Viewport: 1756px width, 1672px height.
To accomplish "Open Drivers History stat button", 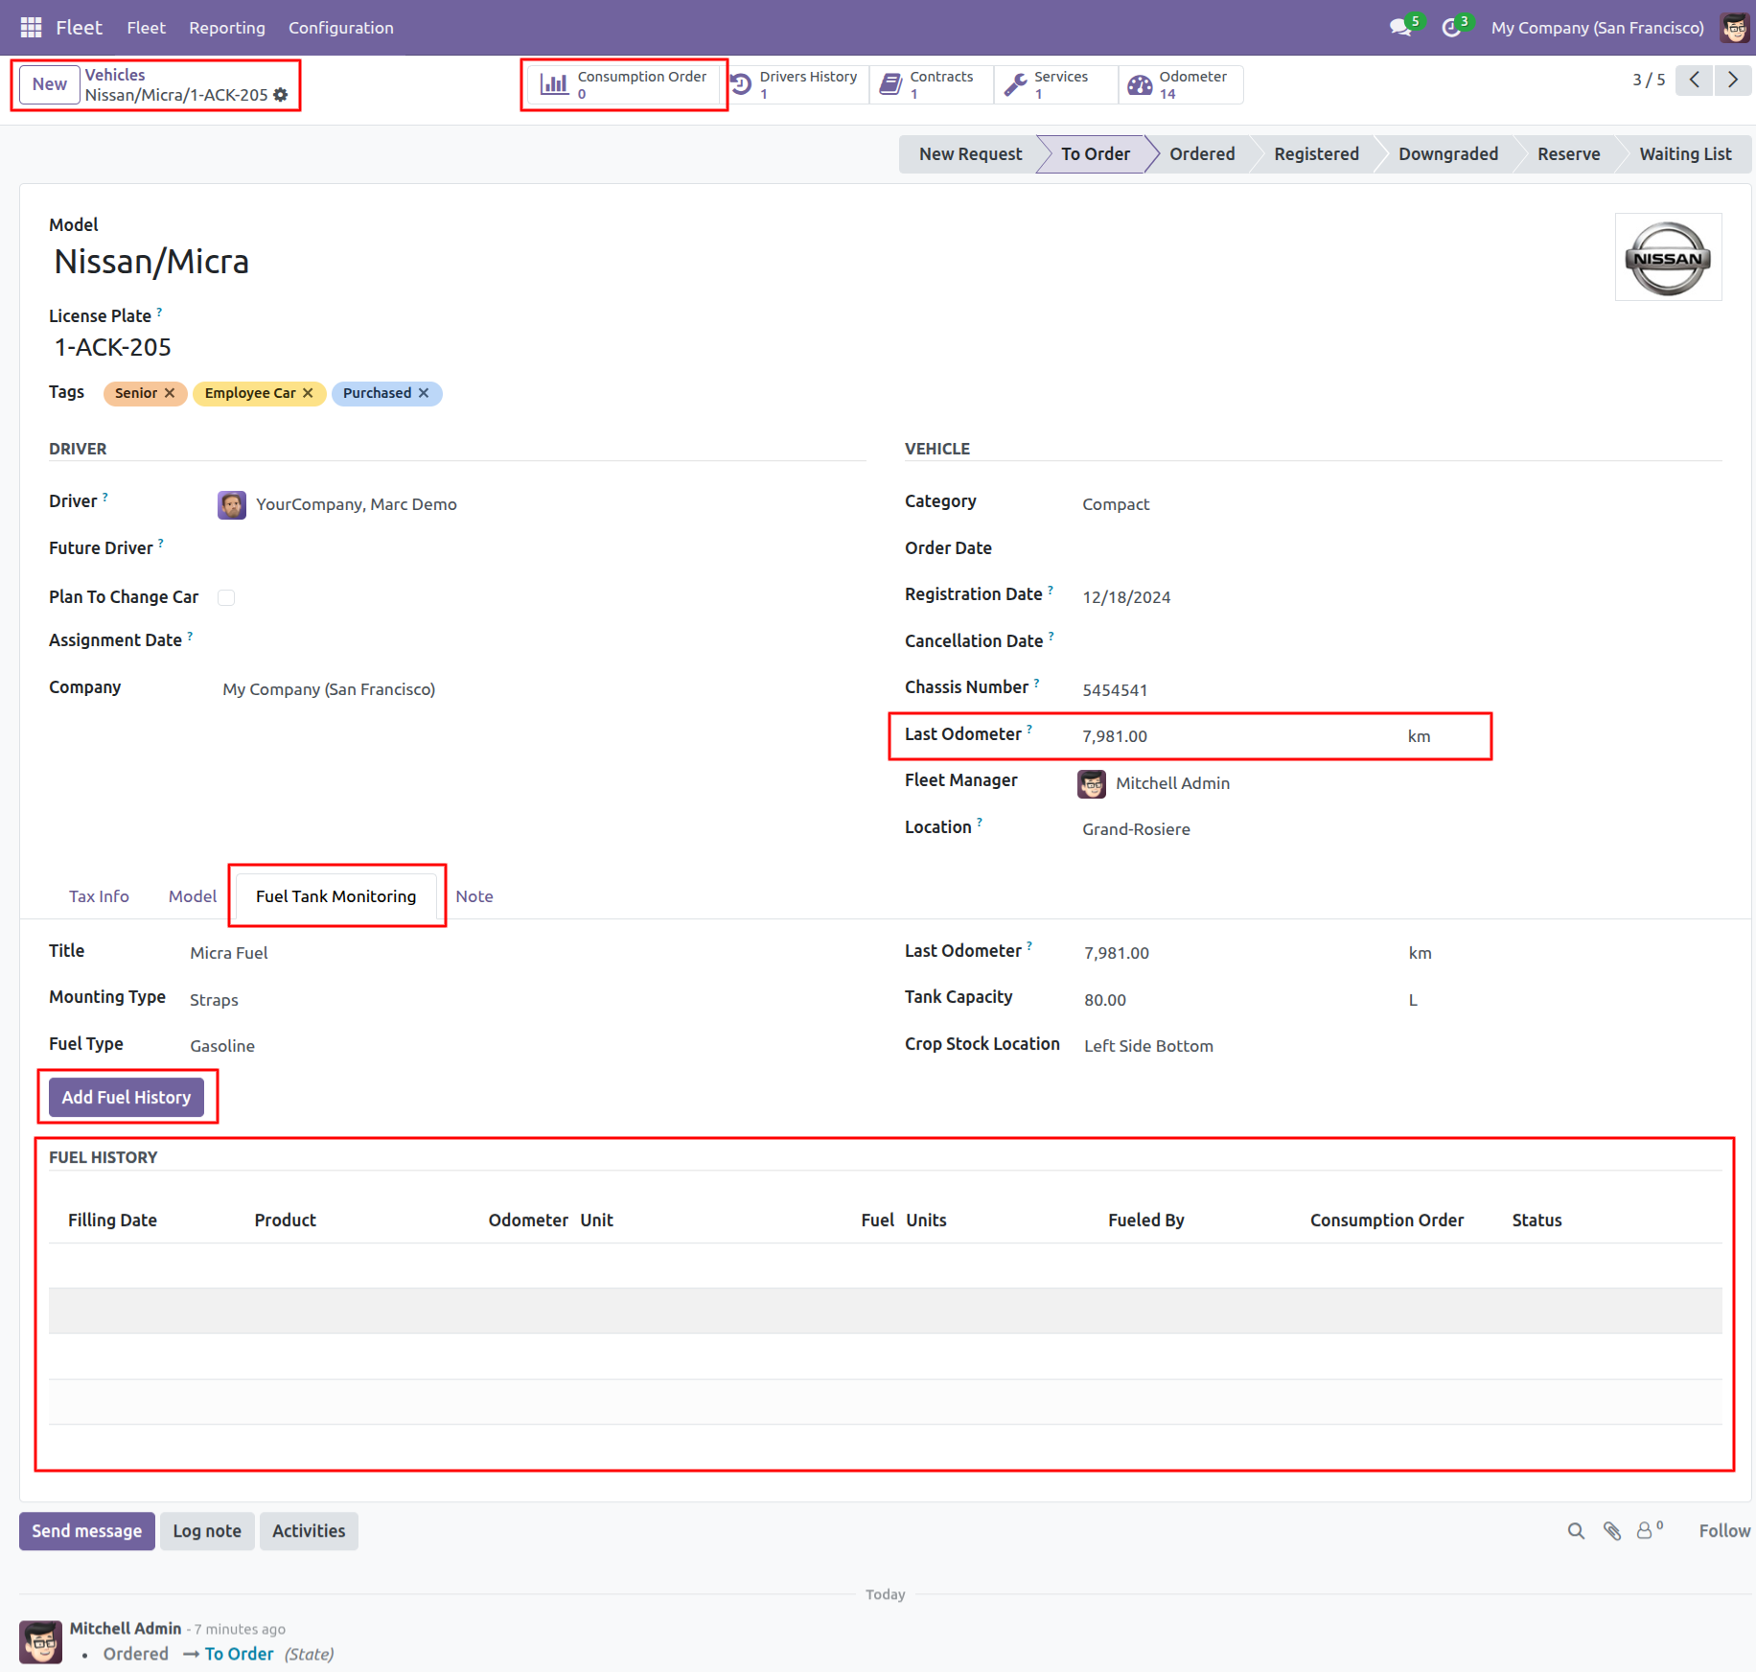I will (x=795, y=84).
